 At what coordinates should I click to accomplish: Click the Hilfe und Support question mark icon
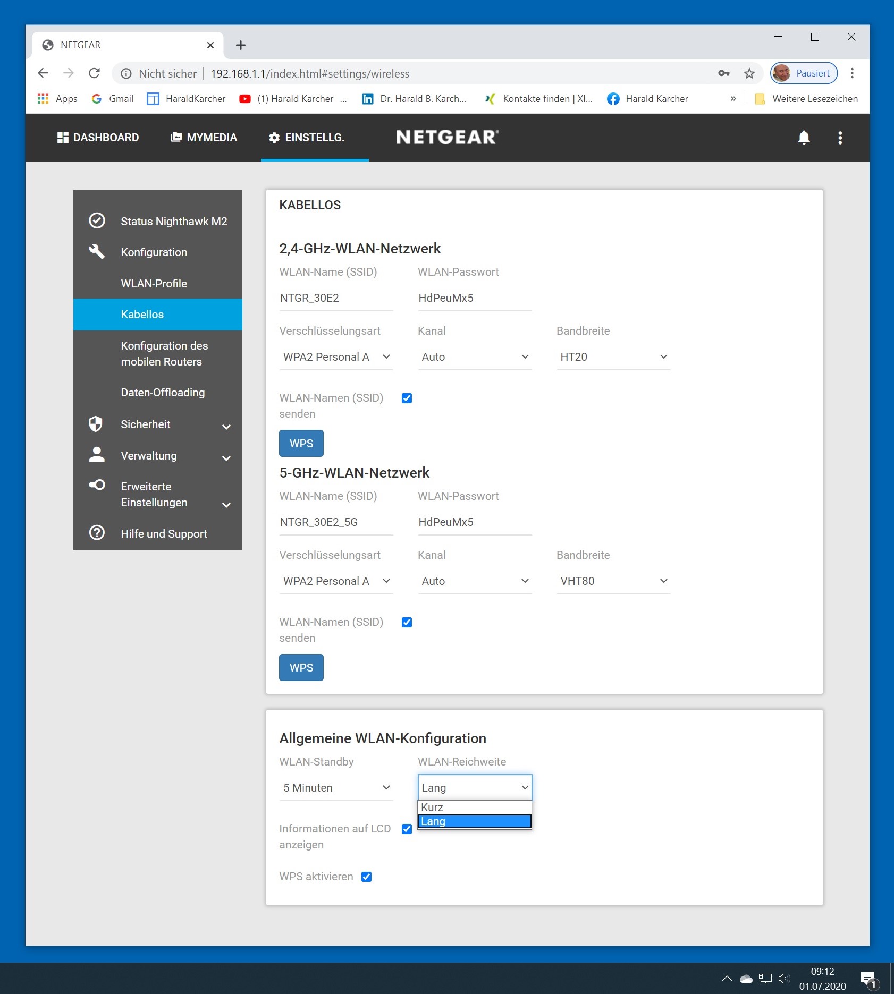[x=97, y=533]
